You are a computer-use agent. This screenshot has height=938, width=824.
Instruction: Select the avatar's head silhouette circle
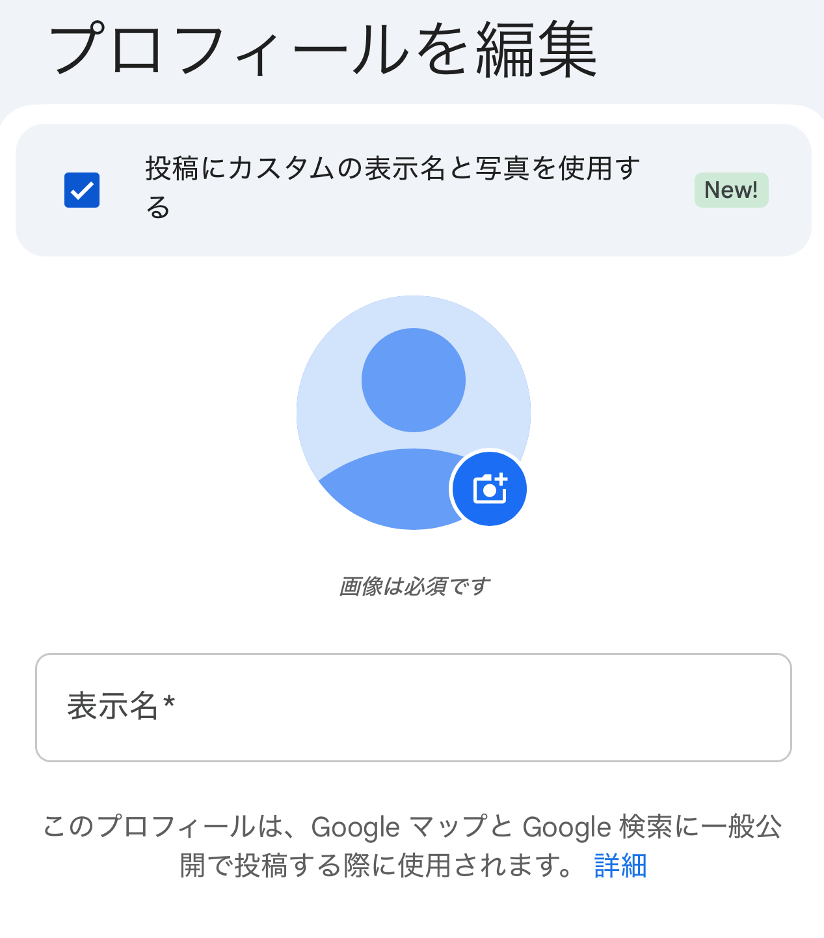[413, 379]
